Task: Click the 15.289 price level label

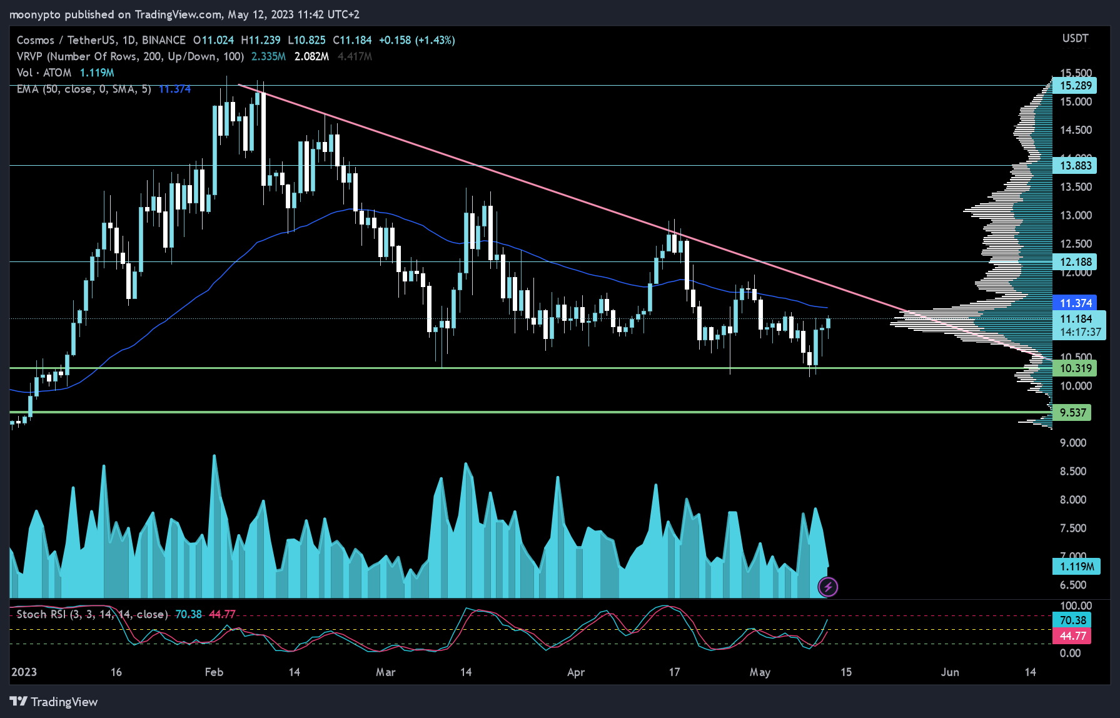Action: click(1075, 86)
